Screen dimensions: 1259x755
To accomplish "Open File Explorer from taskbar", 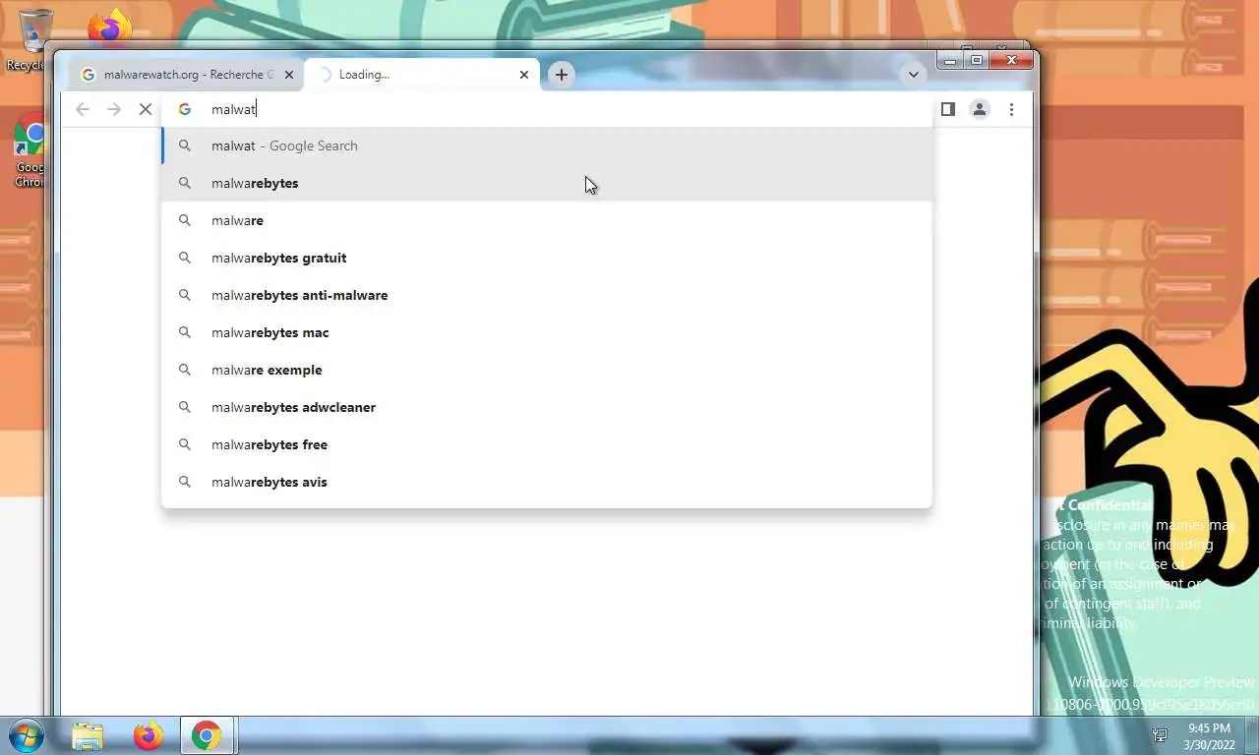I will [x=88, y=735].
